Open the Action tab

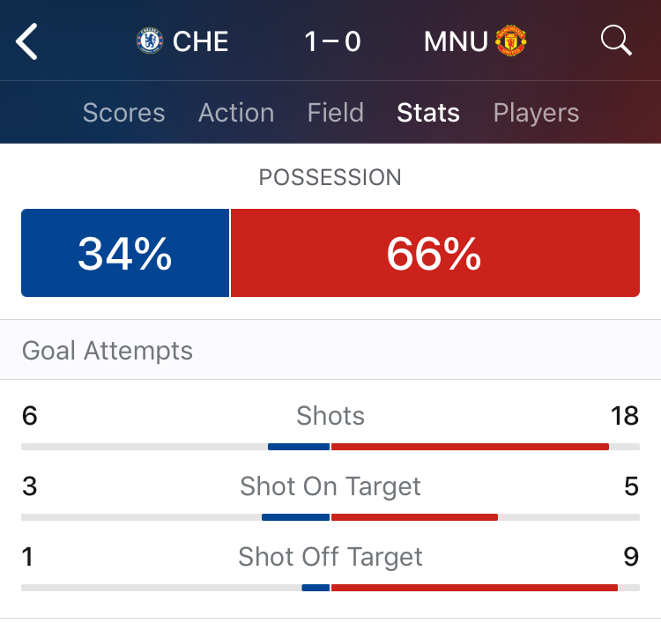click(236, 113)
